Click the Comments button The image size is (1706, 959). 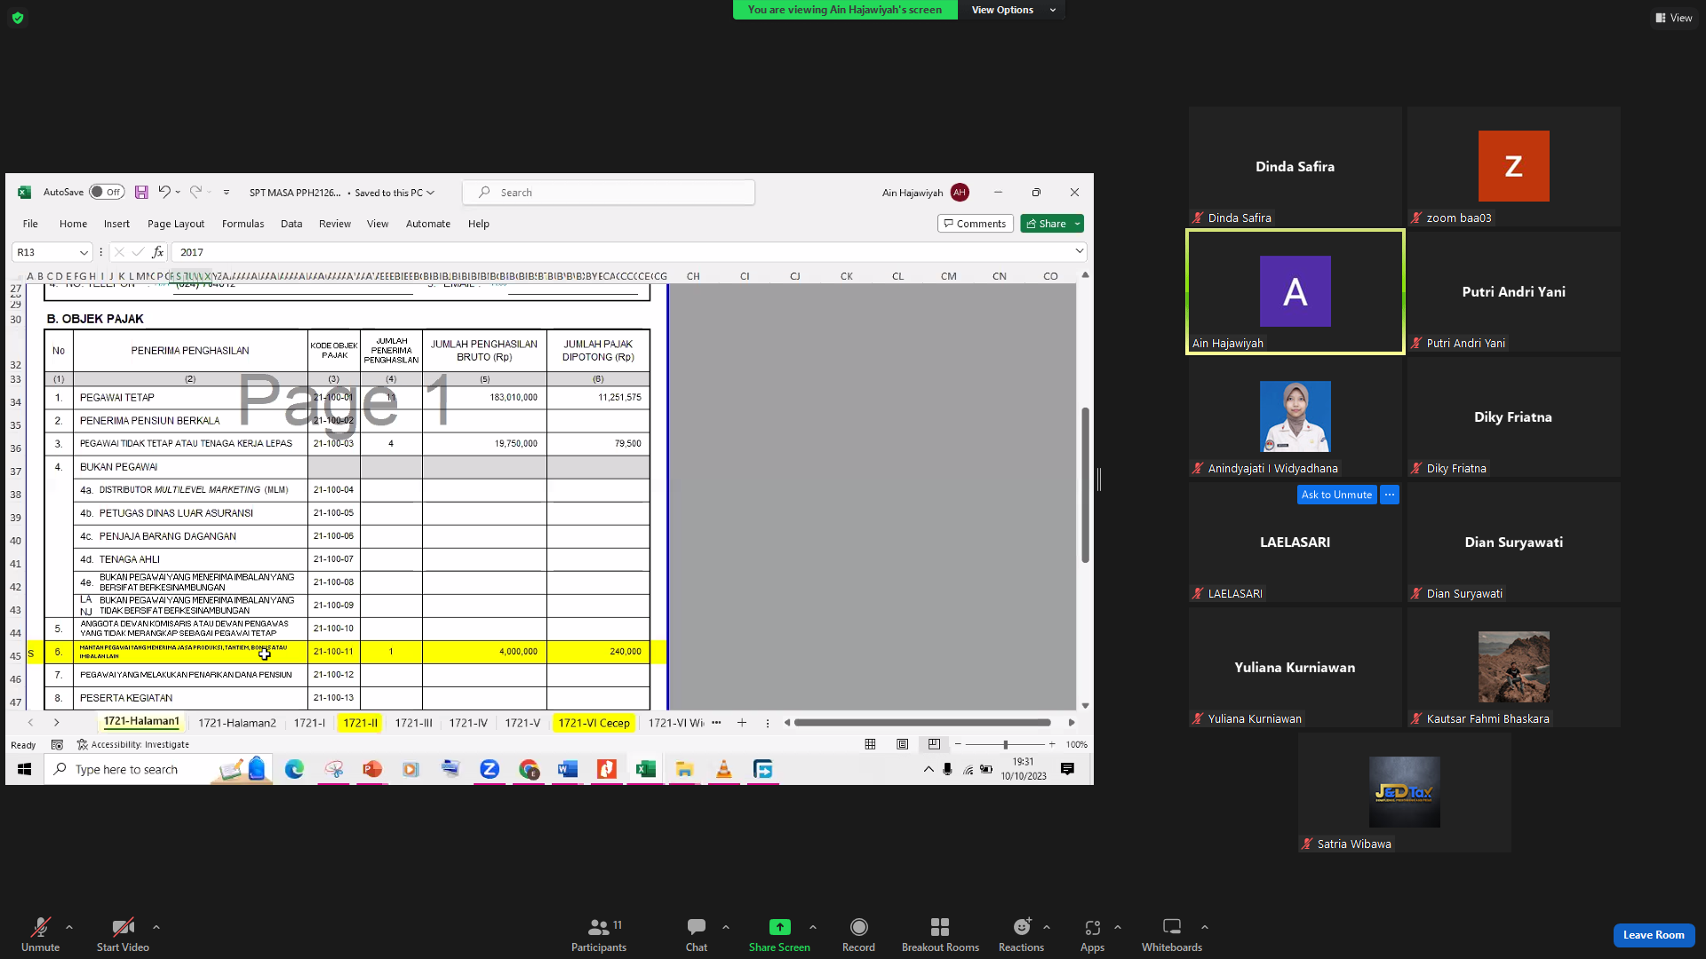[x=976, y=224]
